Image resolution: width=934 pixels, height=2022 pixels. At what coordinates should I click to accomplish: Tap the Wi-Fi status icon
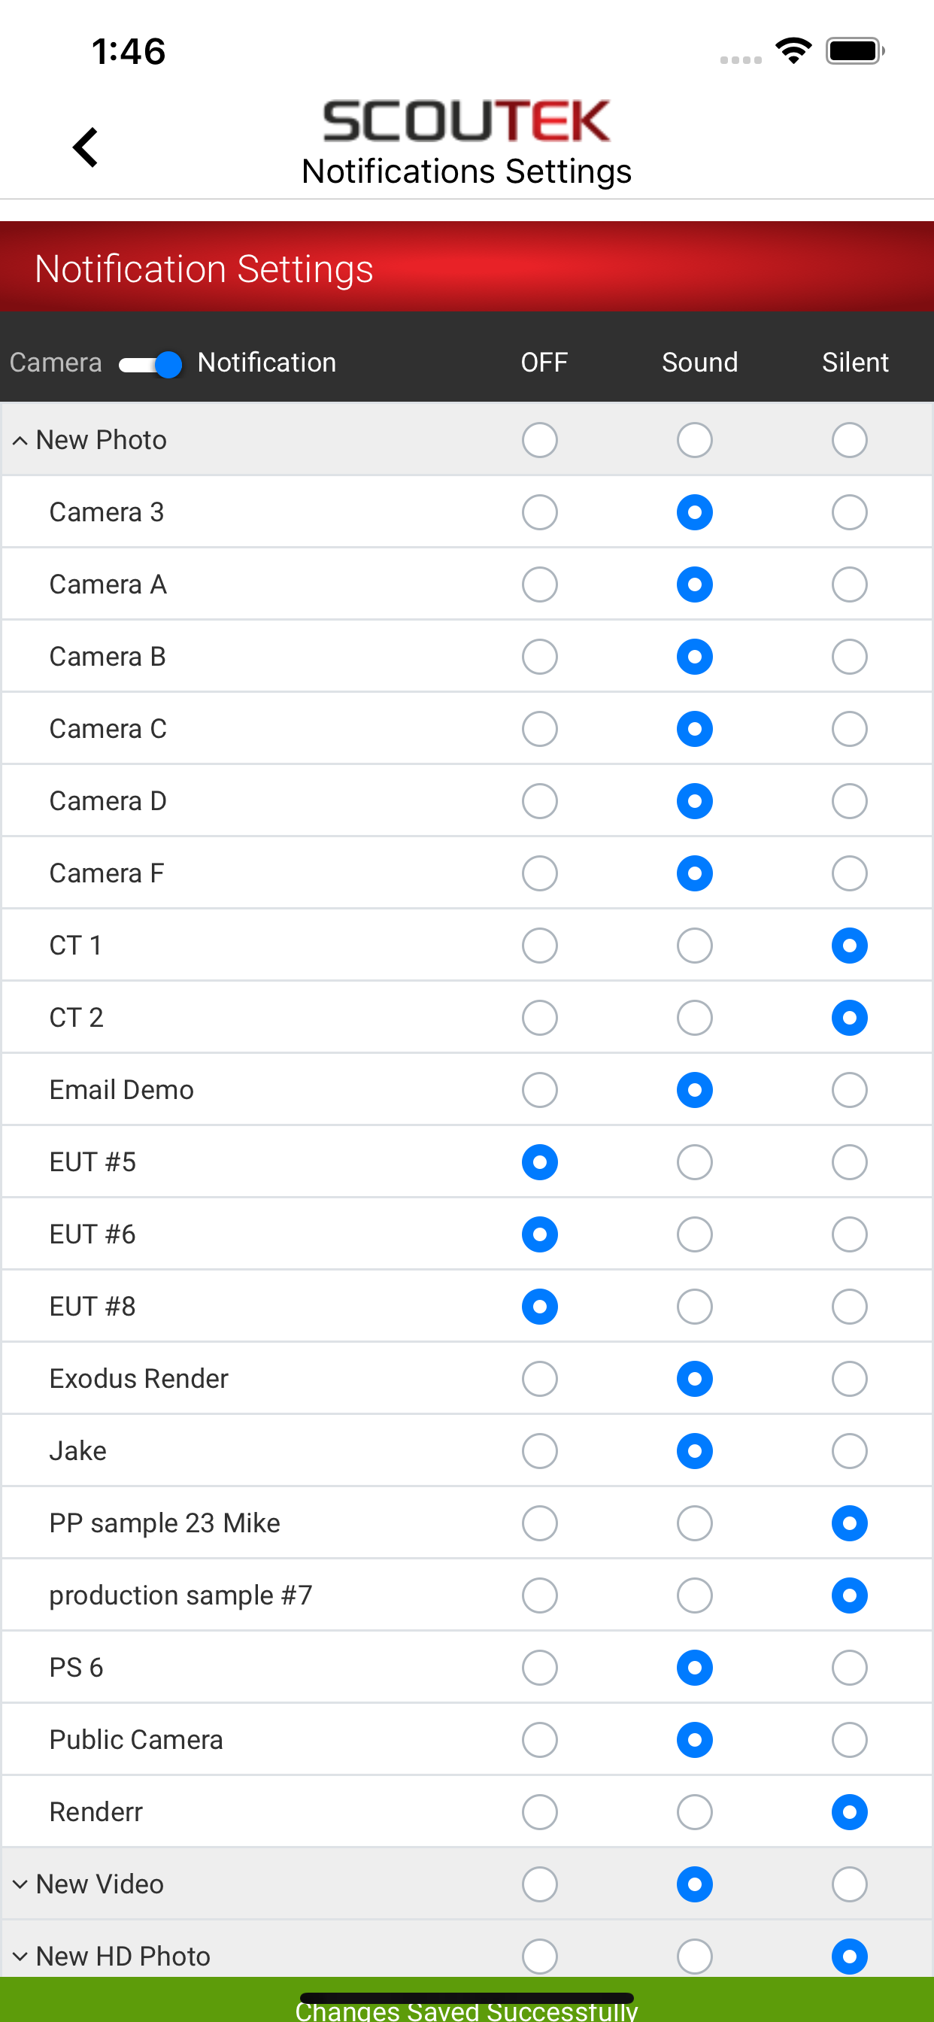click(793, 51)
